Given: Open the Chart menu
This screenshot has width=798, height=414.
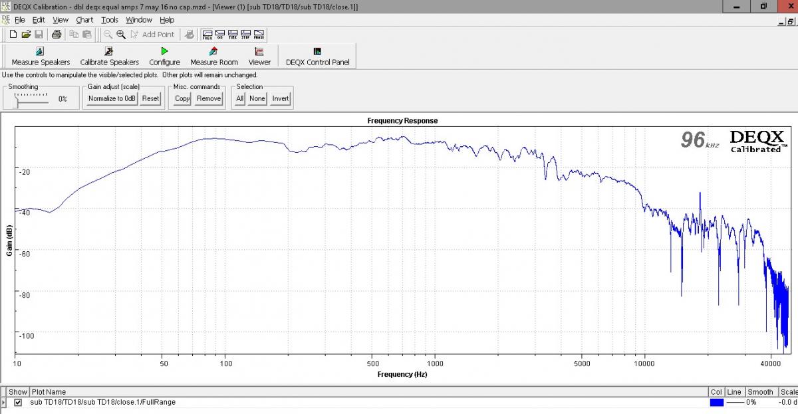Looking at the screenshot, I should coord(84,20).
